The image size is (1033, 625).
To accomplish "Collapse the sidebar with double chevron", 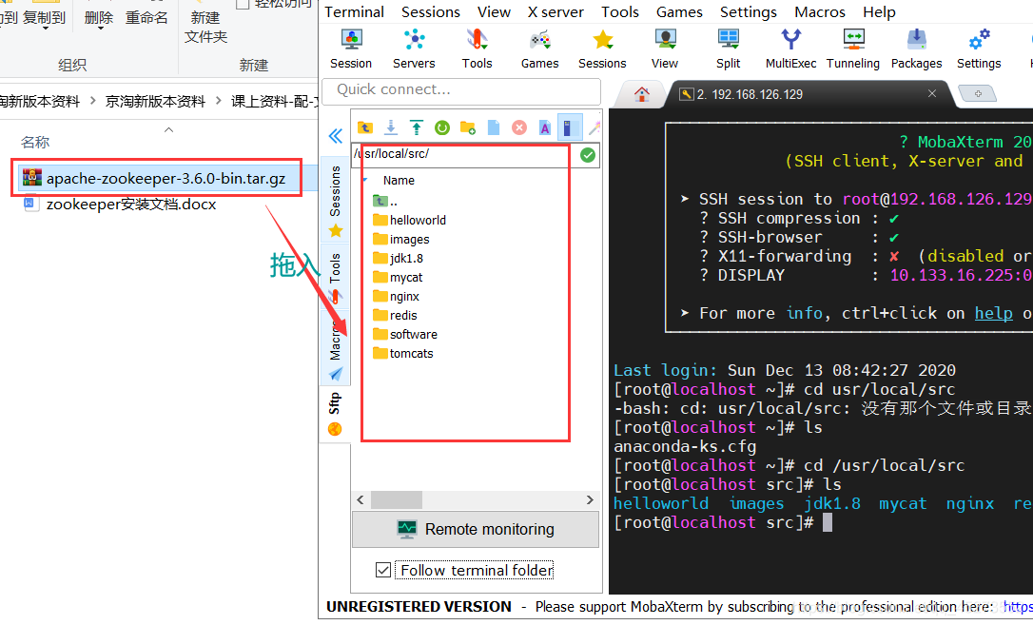I will pos(336,136).
